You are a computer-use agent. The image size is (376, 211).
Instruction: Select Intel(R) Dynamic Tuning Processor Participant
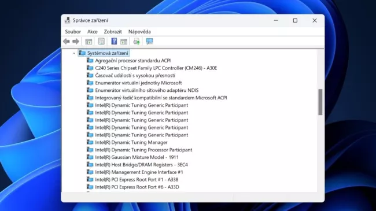tap(143, 150)
